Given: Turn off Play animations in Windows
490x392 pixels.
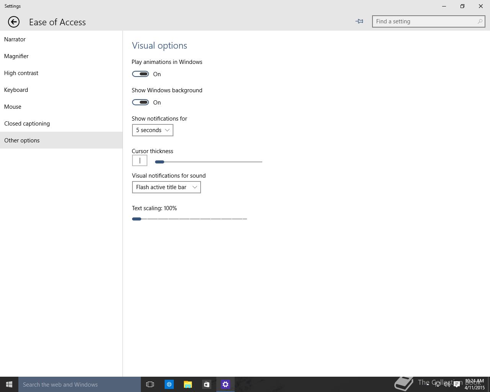Looking at the screenshot, I should click(x=140, y=74).
